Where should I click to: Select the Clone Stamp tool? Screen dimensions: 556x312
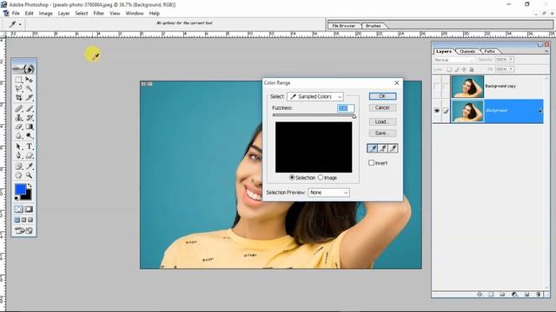[19, 118]
